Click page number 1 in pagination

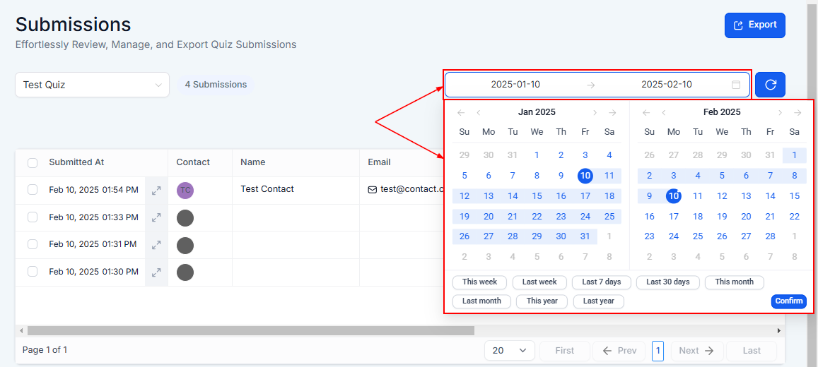coord(658,351)
